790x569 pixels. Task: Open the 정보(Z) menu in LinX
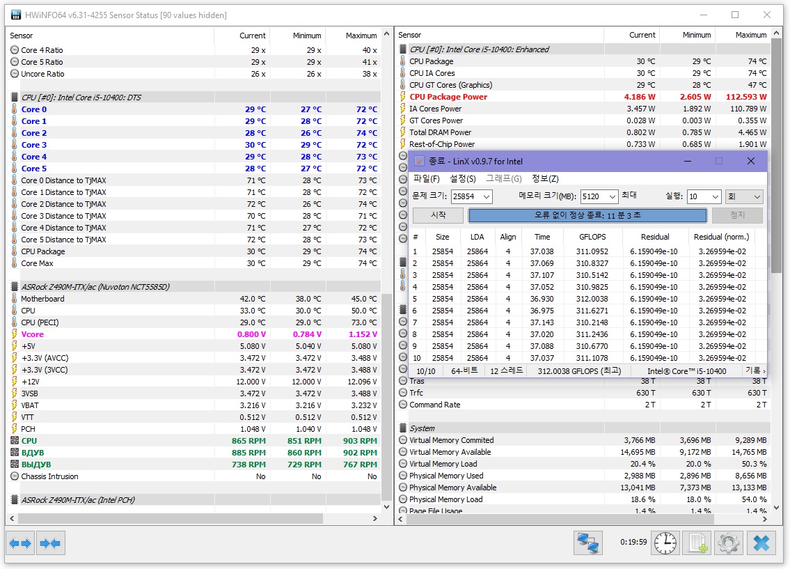pyautogui.click(x=545, y=179)
